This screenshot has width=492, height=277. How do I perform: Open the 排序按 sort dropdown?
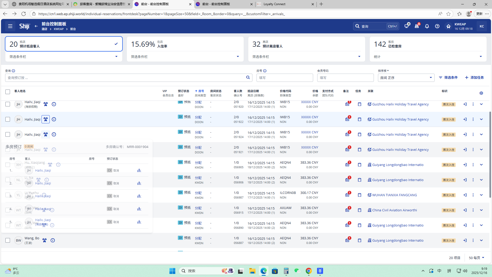(406, 78)
